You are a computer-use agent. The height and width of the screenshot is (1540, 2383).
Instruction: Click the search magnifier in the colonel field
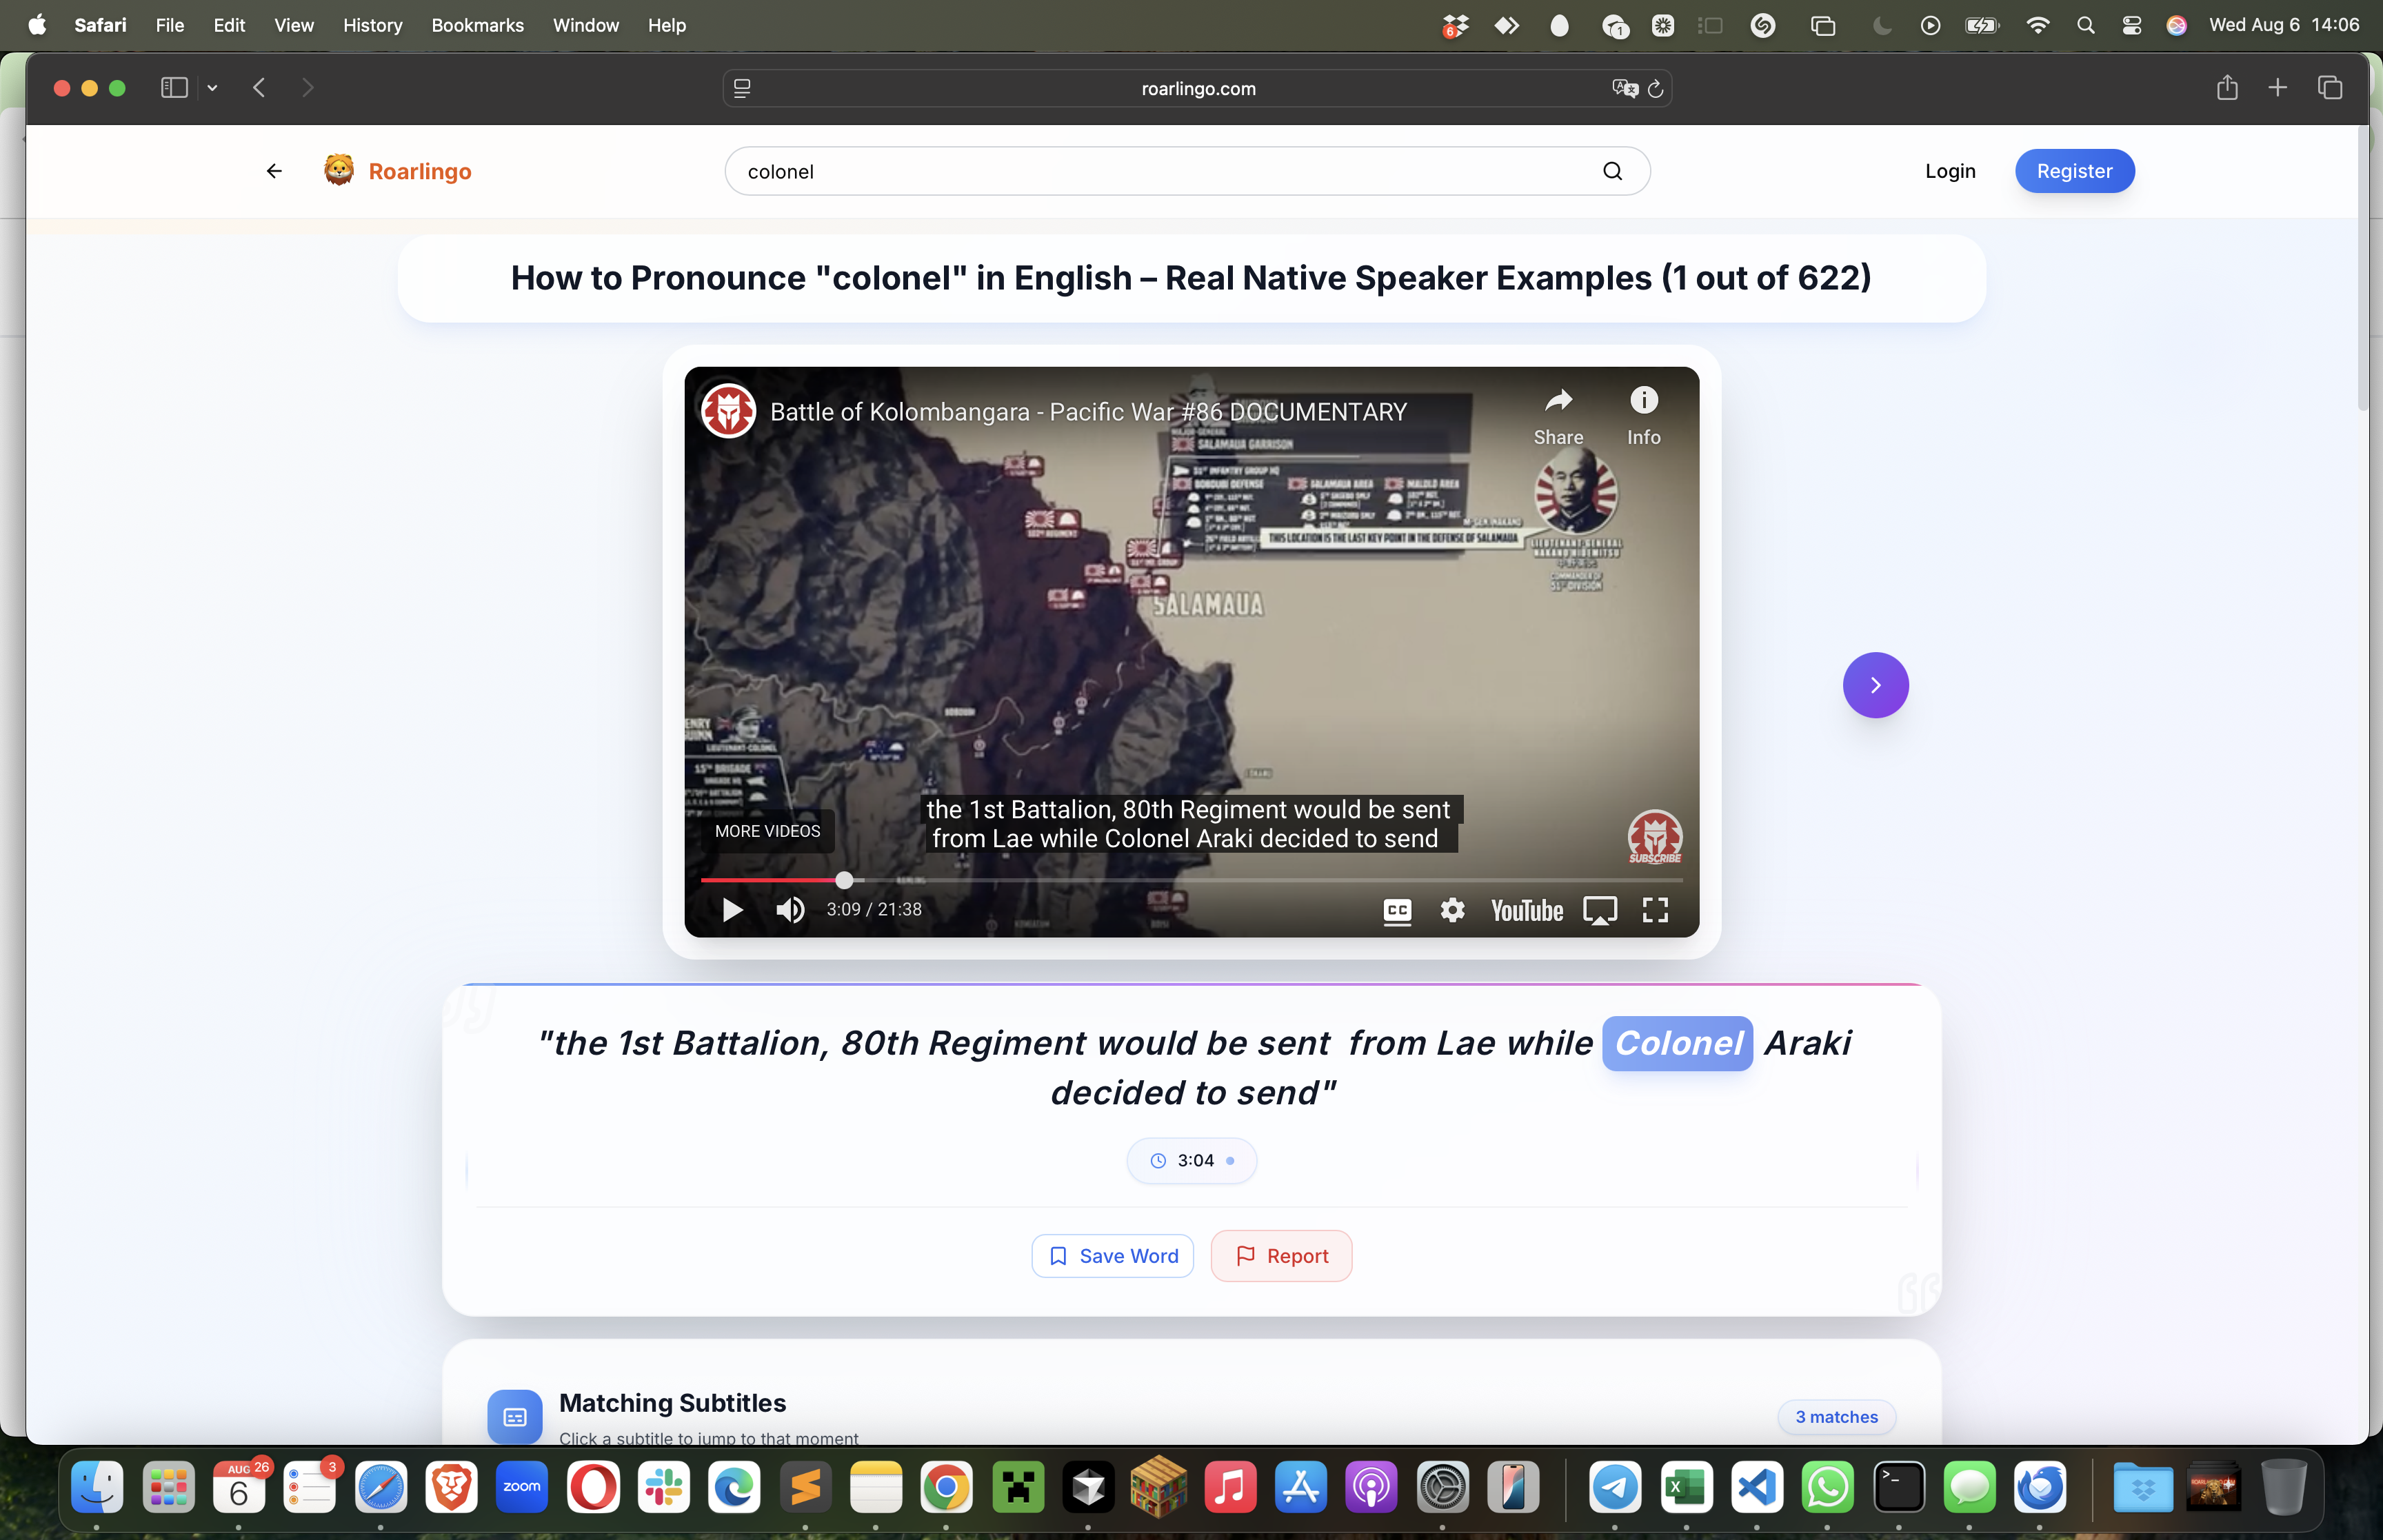coord(1612,171)
